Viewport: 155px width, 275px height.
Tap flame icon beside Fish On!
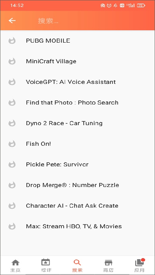[x=12, y=144]
